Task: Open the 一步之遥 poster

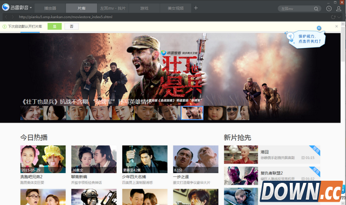Action: pos(196,159)
